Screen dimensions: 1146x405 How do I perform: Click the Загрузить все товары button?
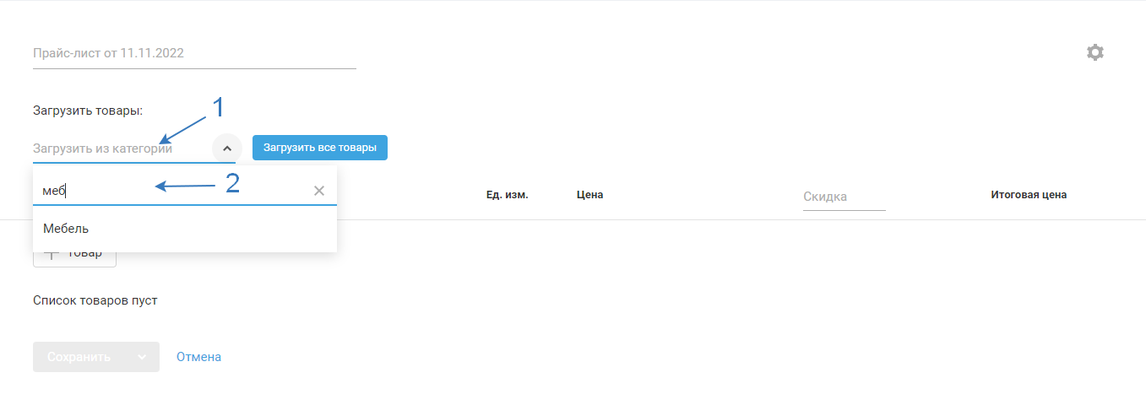pos(320,148)
